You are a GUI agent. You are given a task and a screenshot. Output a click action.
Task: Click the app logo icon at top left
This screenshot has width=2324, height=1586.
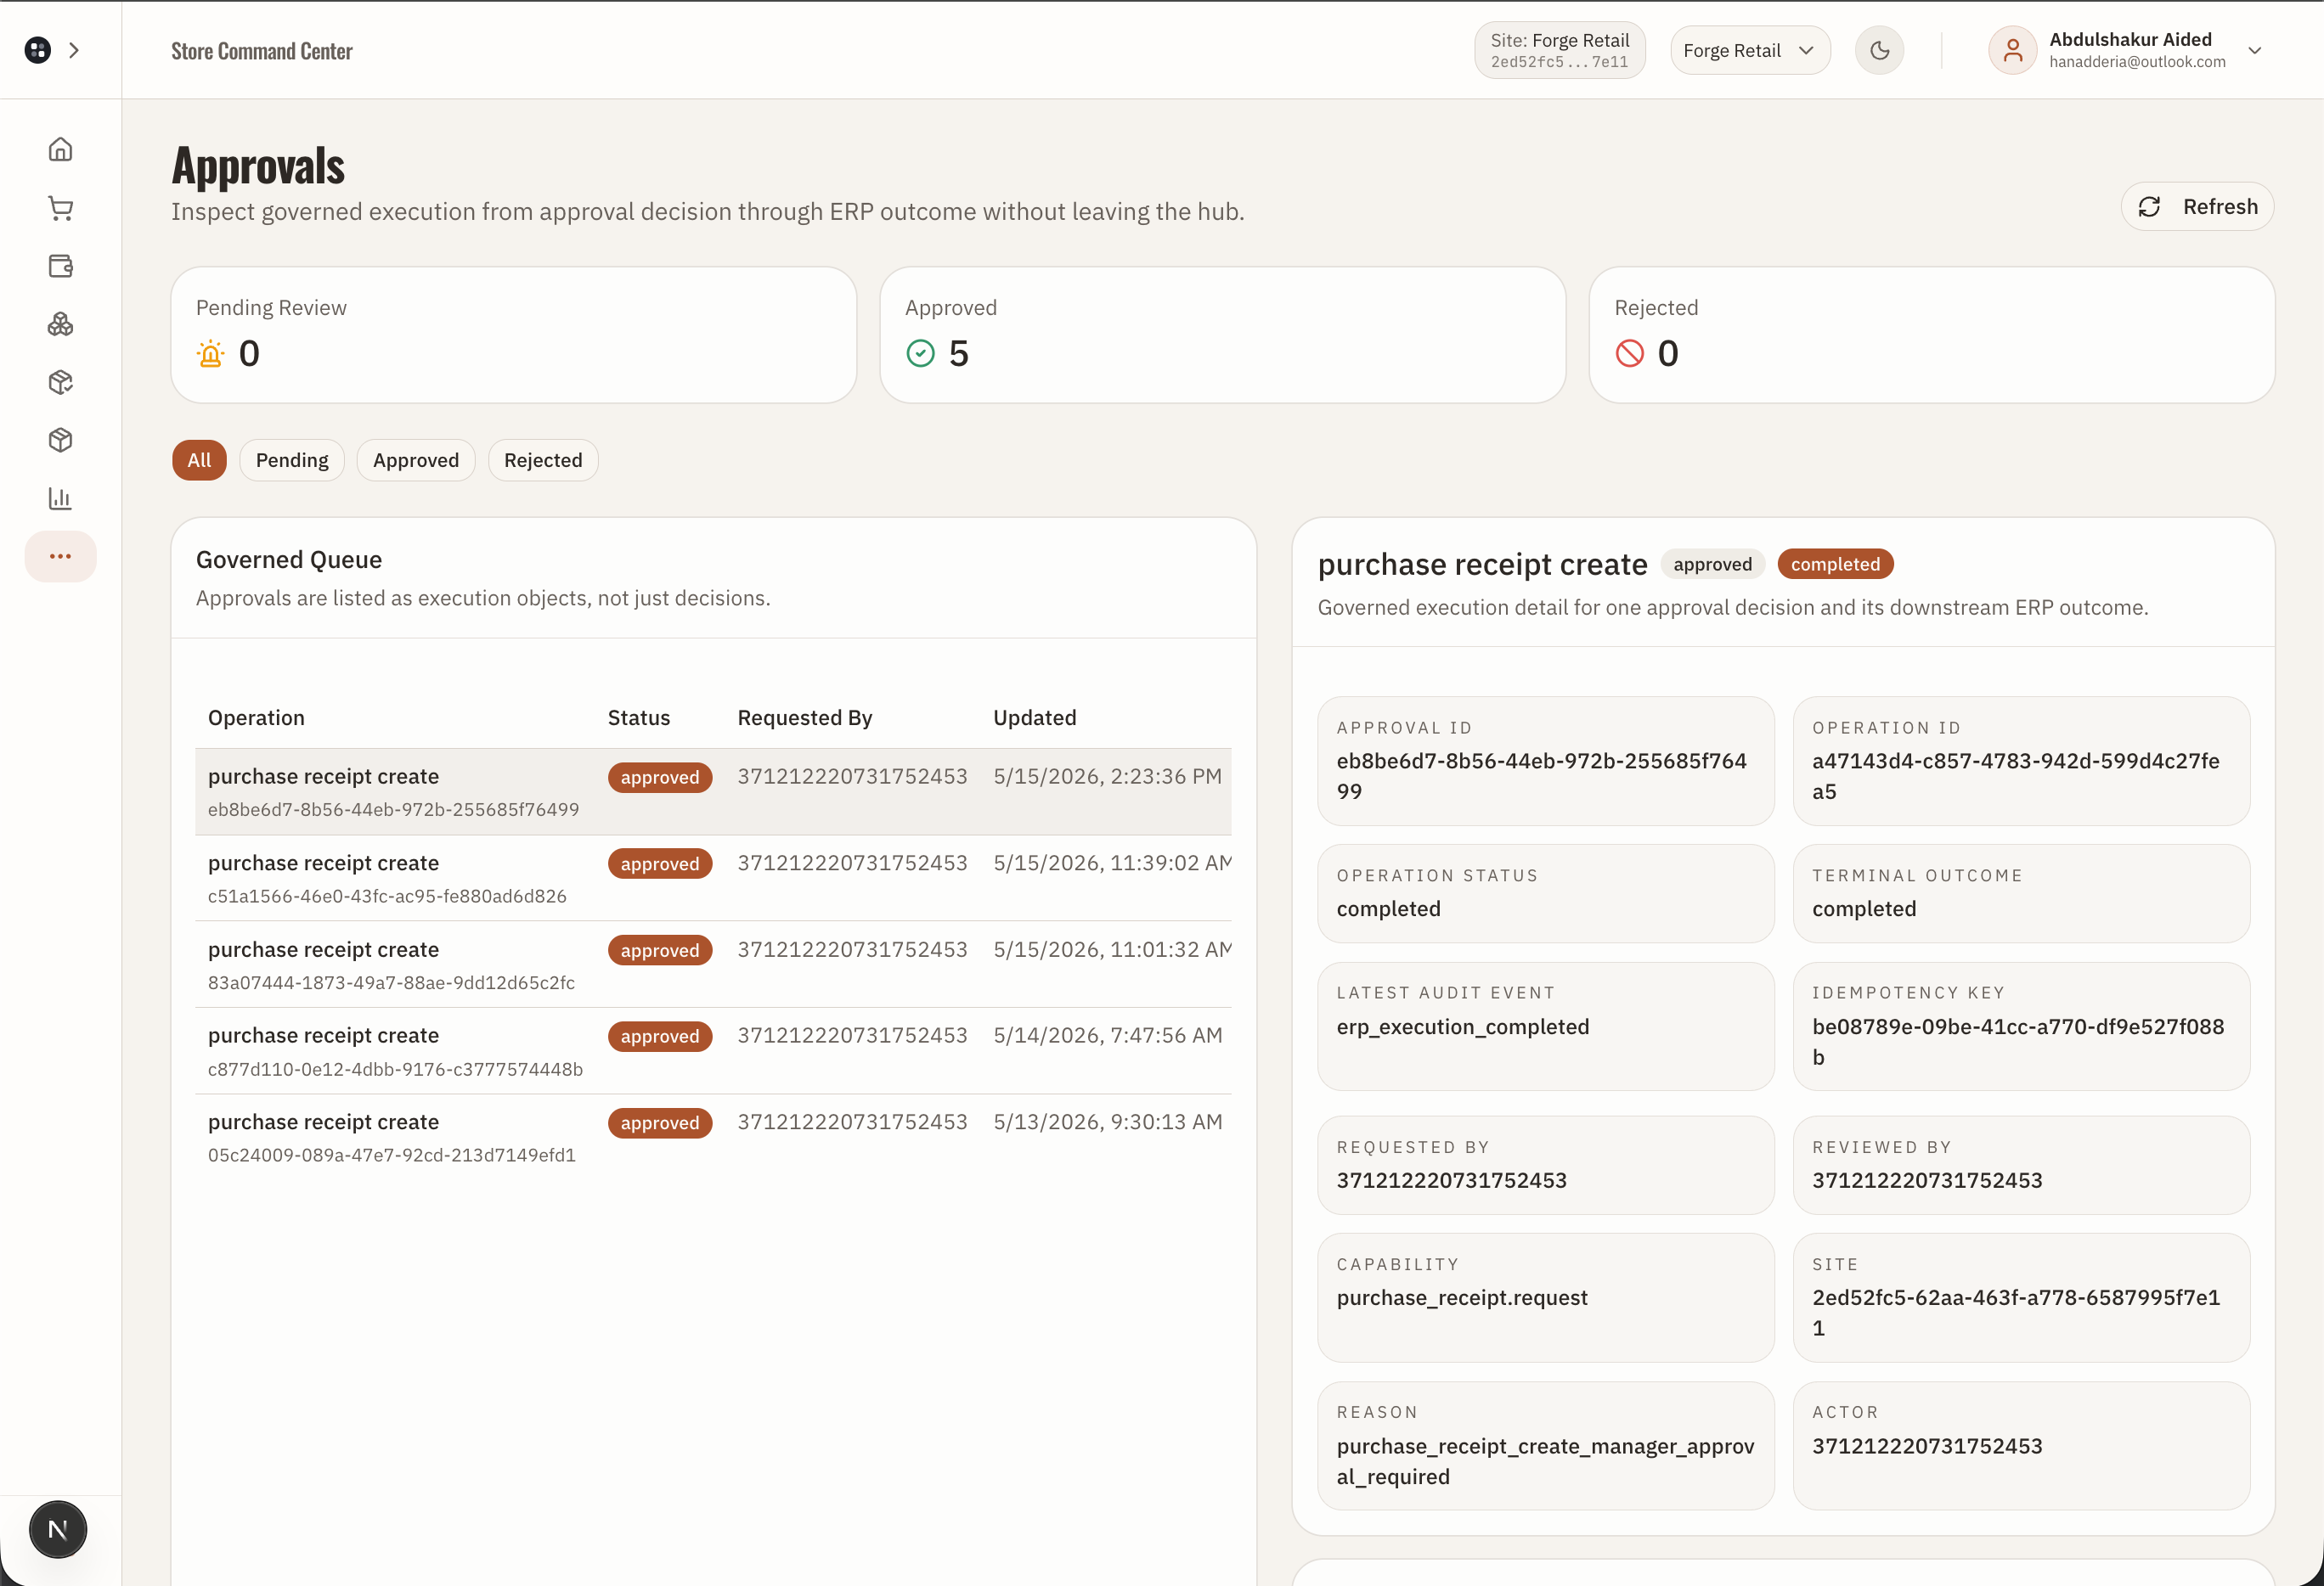tap(38, 50)
